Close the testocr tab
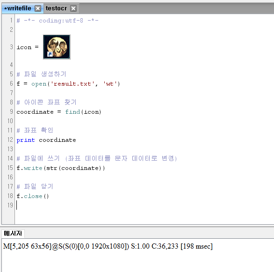Screen dimensions: 274x272 (73, 8)
